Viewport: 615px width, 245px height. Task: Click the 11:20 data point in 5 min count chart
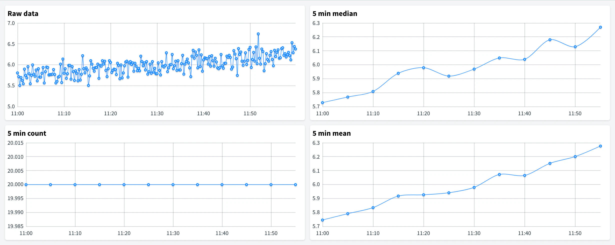click(x=124, y=185)
